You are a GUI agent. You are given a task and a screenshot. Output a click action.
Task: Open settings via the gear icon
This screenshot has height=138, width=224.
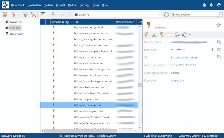212,5
